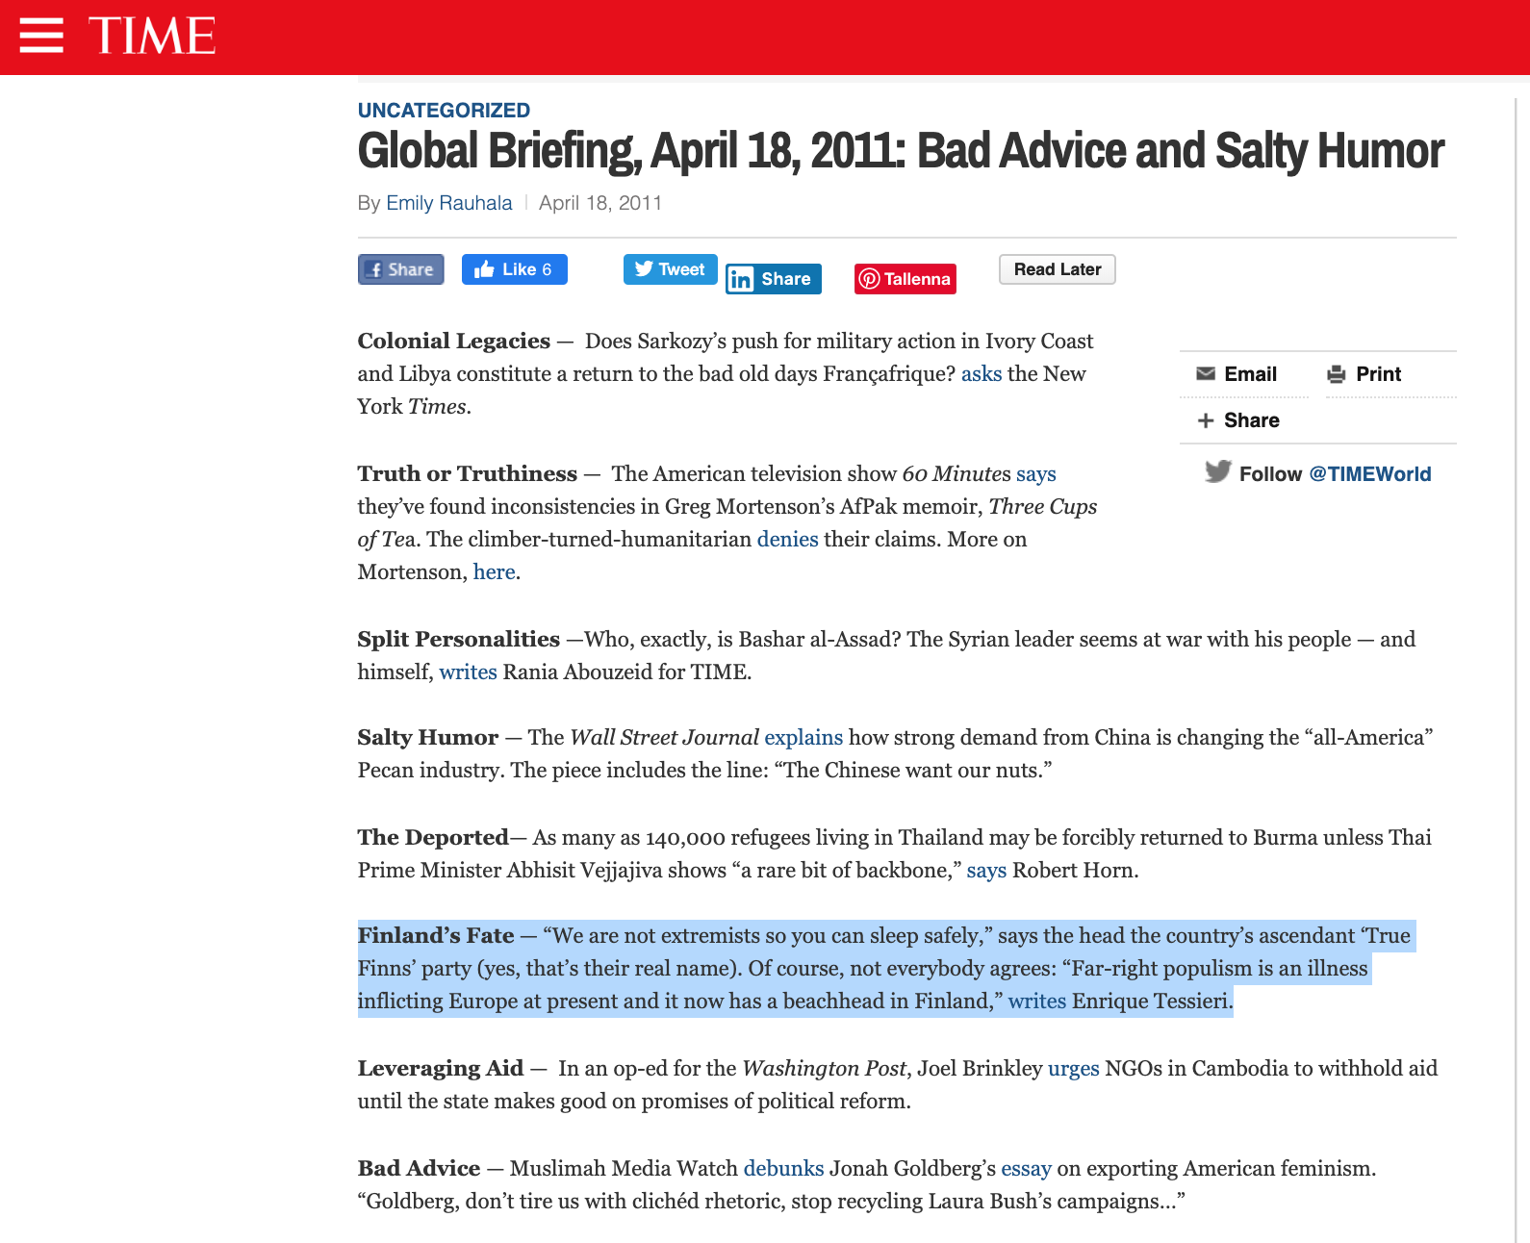The image size is (1530, 1243).
Task: Open the 'urges' Joel Brinkley link
Action: [x=1073, y=1068]
